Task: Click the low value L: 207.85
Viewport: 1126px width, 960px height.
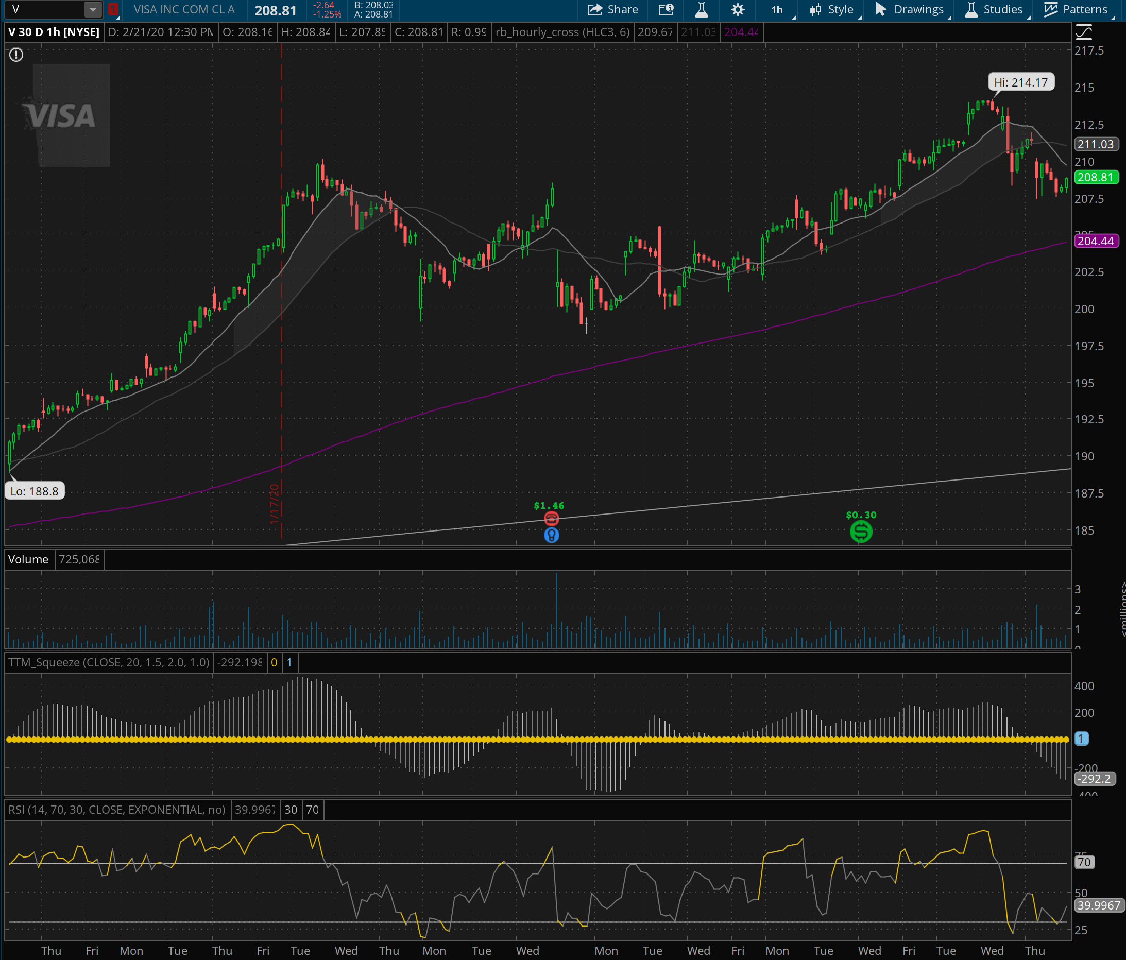Action: pyautogui.click(x=363, y=32)
